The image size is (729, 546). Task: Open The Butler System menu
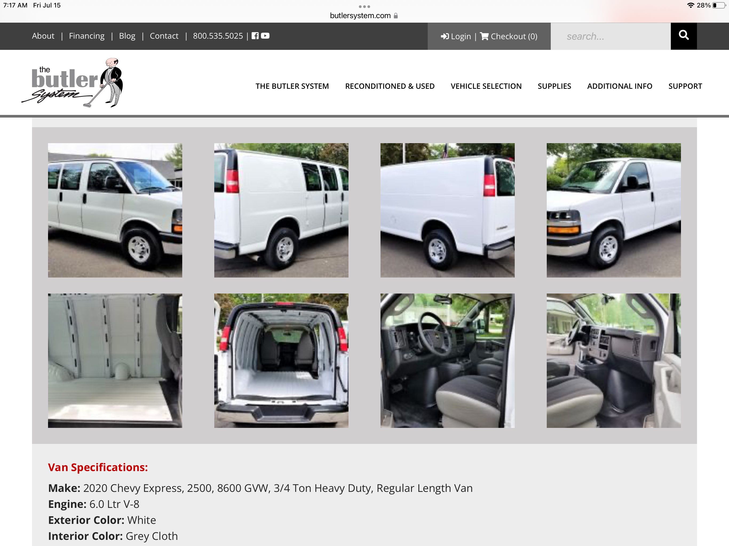click(x=292, y=86)
